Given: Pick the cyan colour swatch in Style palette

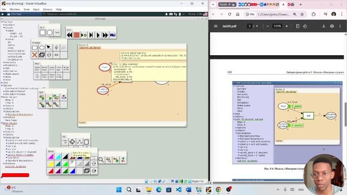Looking at the screenshot, I should [x=58, y=157].
